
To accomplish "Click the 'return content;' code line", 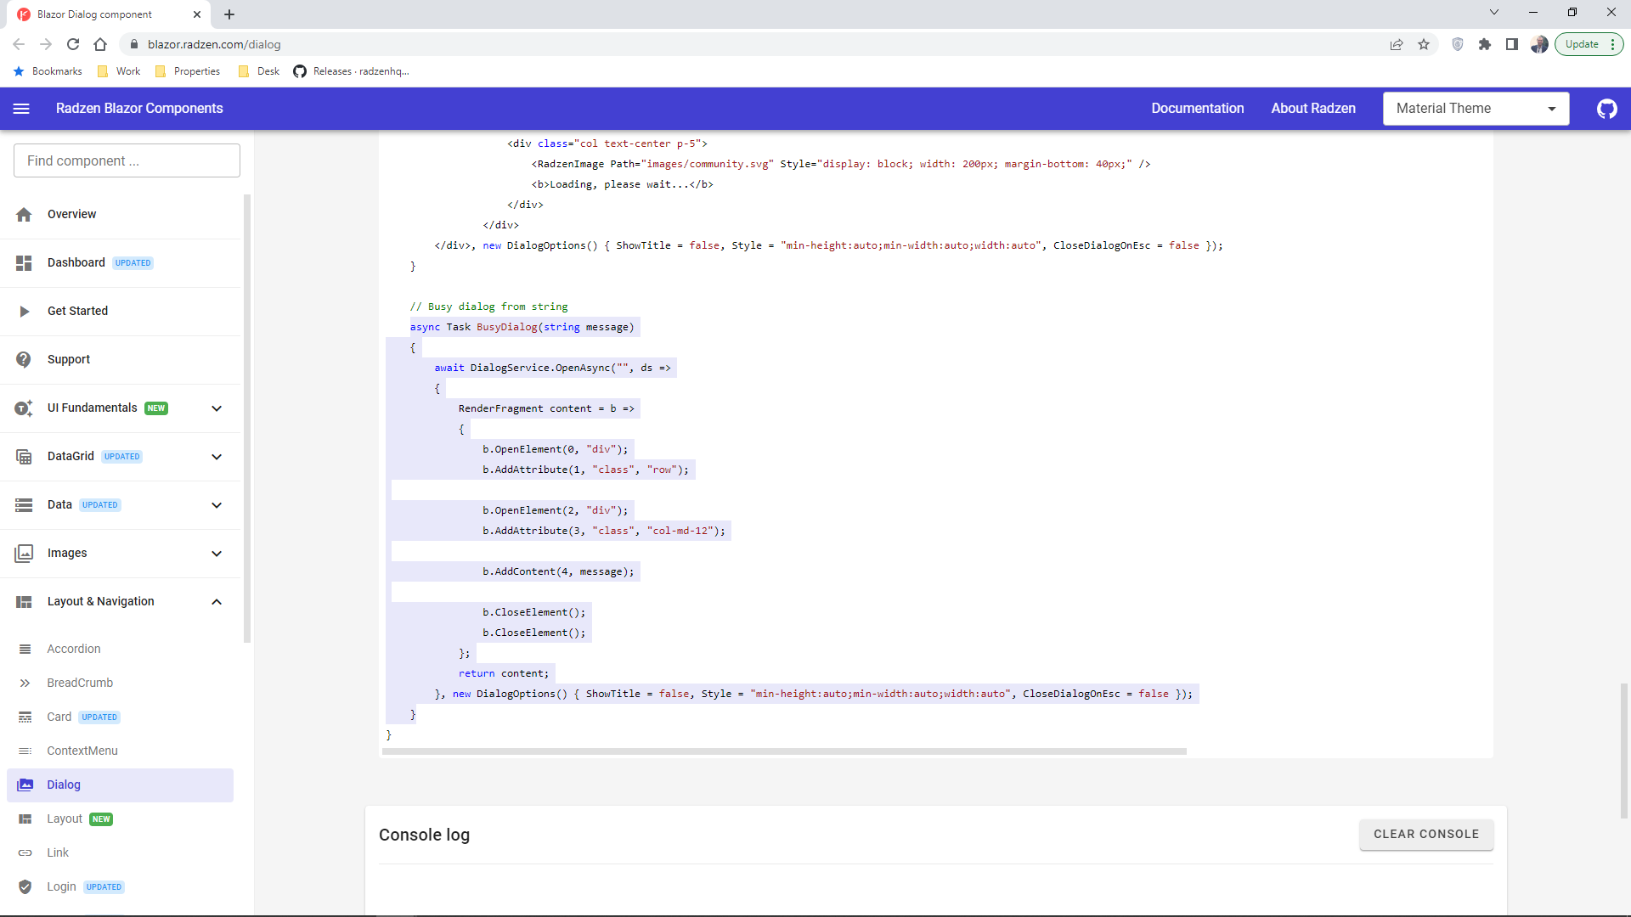I will (x=504, y=673).
